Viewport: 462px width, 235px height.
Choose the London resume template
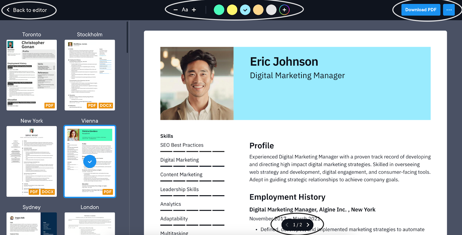point(90,223)
